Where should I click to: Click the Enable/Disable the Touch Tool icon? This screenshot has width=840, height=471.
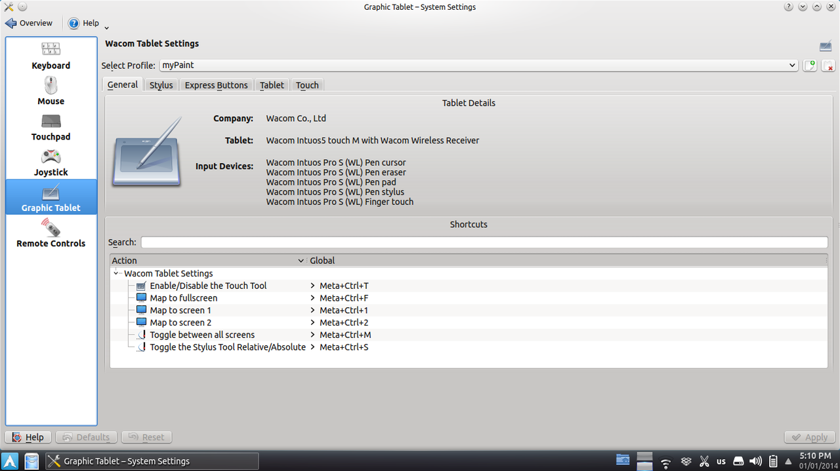click(x=141, y=286)
